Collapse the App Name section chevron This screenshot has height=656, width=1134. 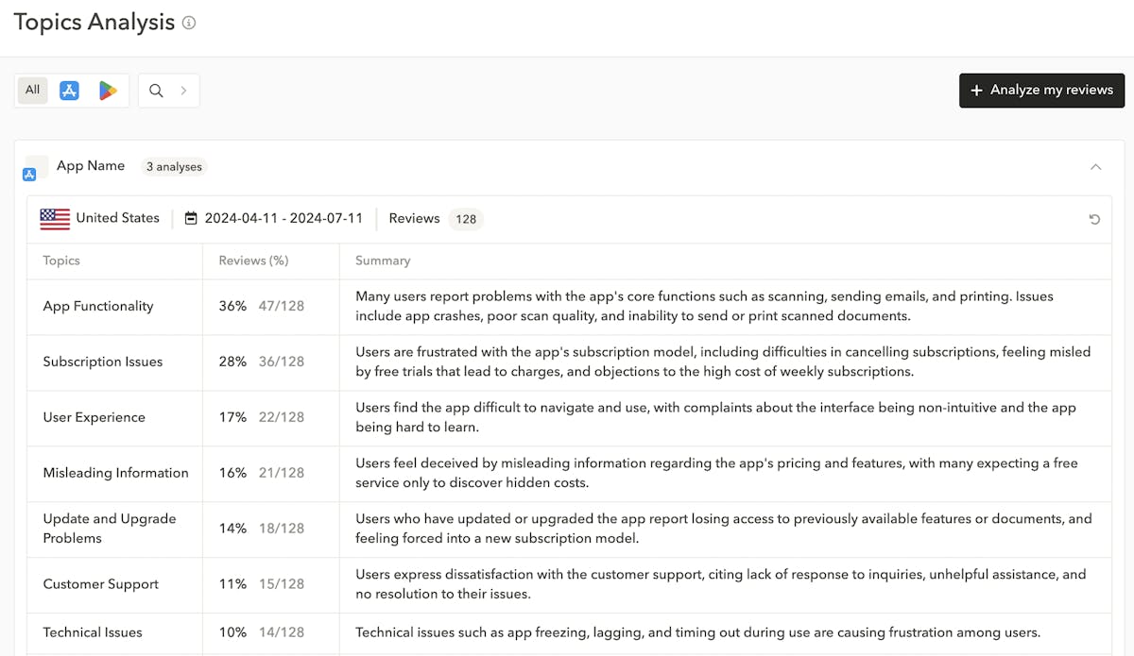coord(1095,167)
